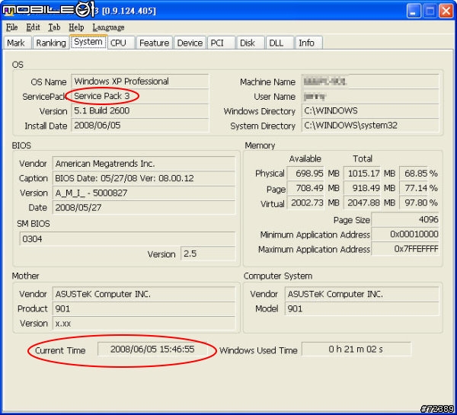Click the SM BIOS '0304' field
Viewport: 457px width, 415px height.
tap(127, 239)
